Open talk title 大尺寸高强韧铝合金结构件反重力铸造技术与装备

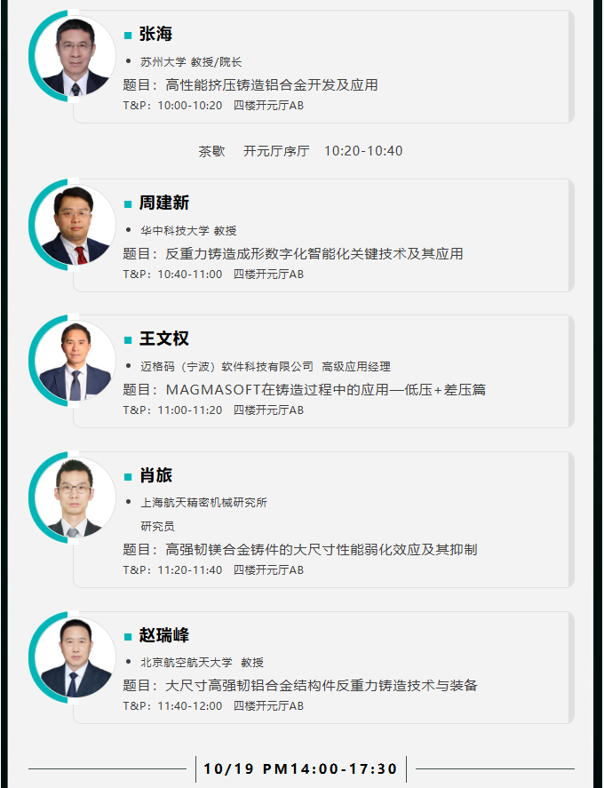coord(322,686)
